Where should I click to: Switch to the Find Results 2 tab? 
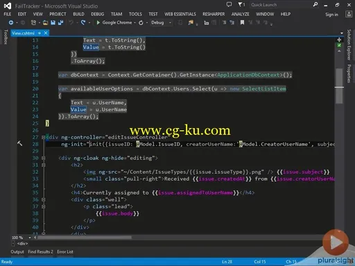(x=40, y=251)
